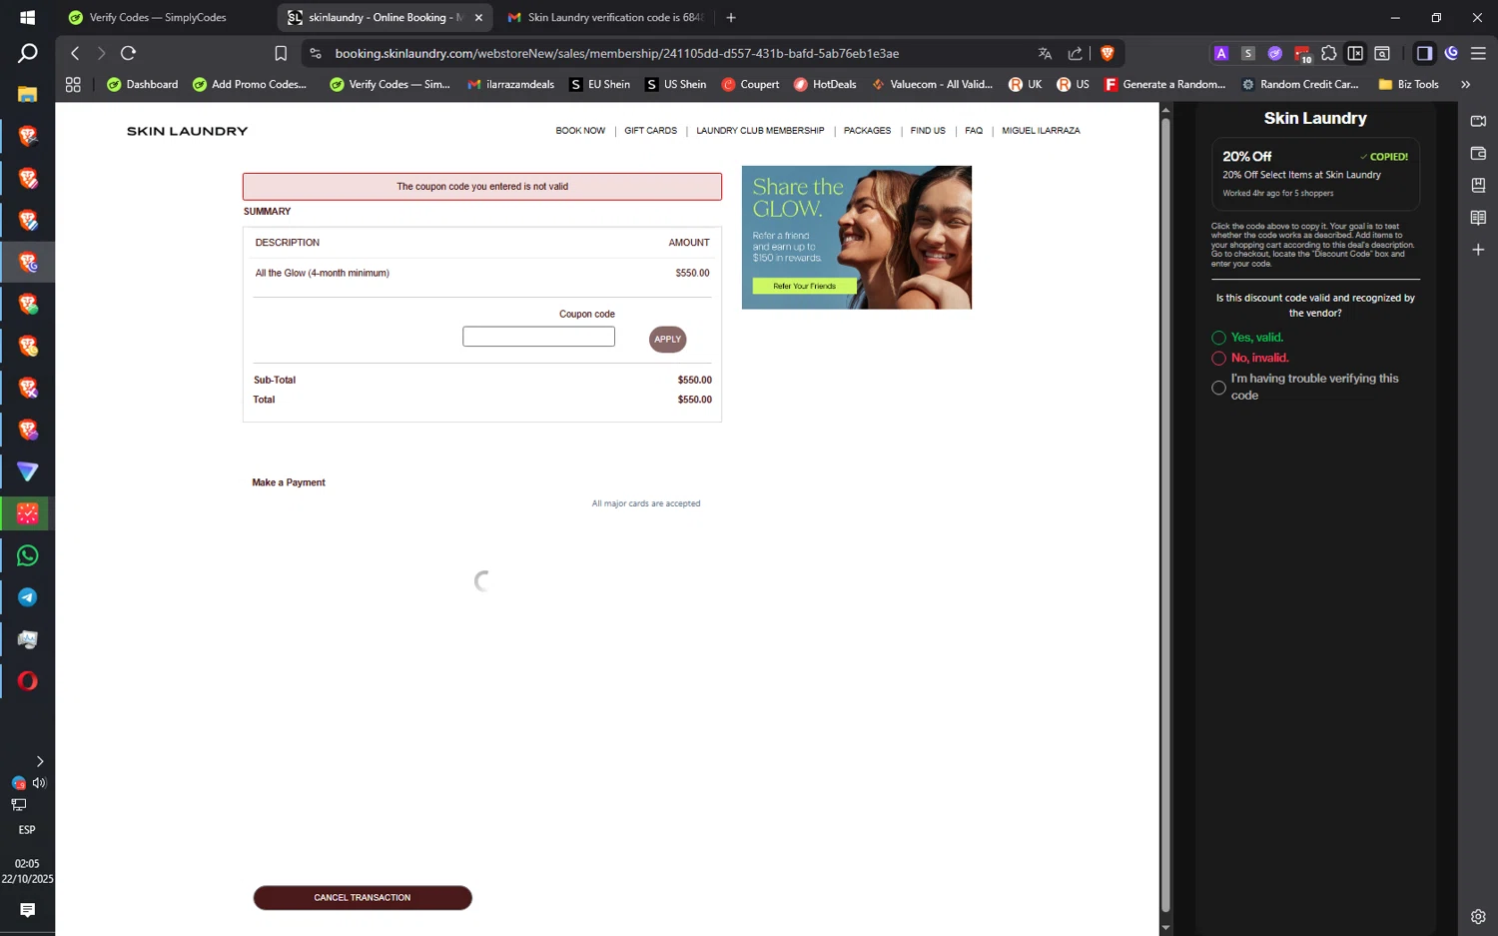Open Telegram from the taskbar
The height and width of the screenshot is (936, 1498).
pyautogui.click(x=27, y=597)
